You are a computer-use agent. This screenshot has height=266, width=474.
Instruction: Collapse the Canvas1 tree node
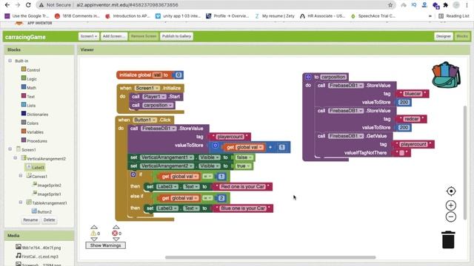21,176
